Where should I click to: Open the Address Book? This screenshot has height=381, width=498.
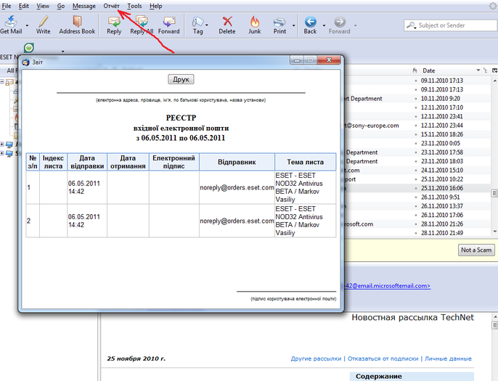click(77, 25)
